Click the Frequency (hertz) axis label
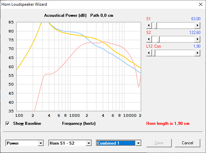Viewport: 206px width, 153px height. tap(79, 123)
